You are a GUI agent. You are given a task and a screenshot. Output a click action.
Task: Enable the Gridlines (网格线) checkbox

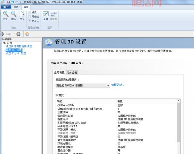[30, 17]
